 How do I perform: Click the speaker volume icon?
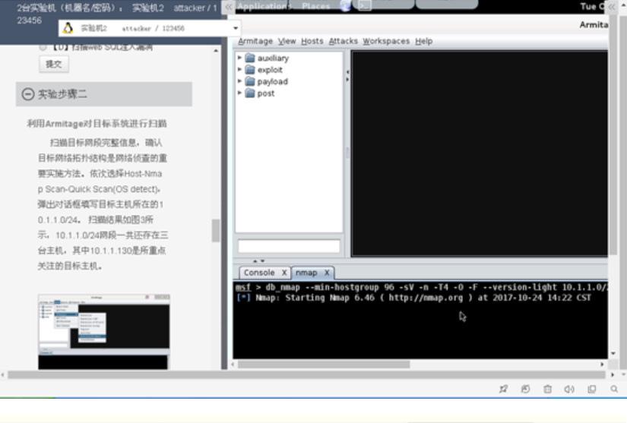pos(569,389)
